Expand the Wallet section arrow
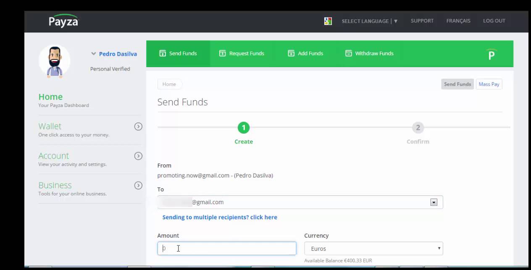This screenshot has width=531, height=270. [x=138, y=127]
